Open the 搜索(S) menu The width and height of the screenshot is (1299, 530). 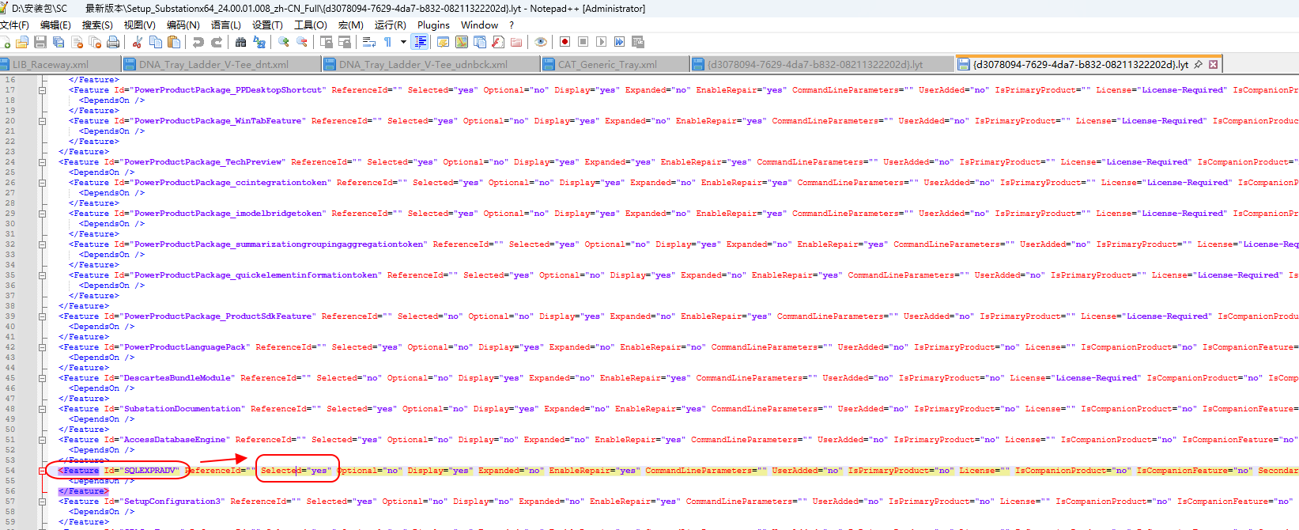(x=97, y=25)
